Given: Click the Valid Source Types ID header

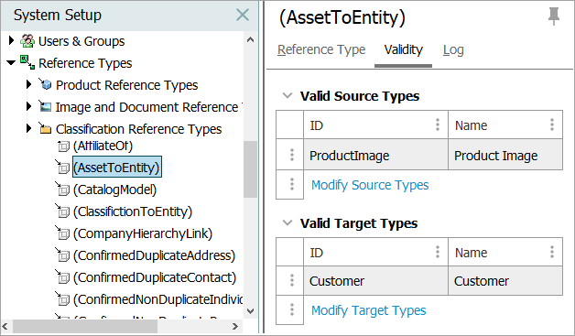Looking at the screenshot, I should pos(375,125).
